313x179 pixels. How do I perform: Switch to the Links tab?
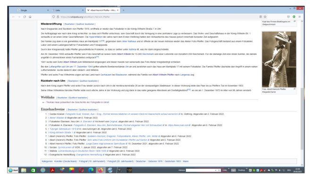coord(68,10)
